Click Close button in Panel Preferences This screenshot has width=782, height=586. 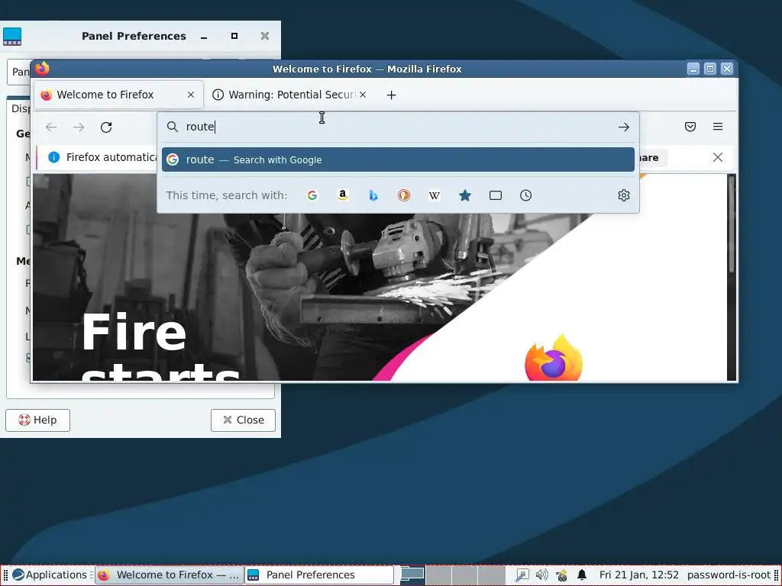click(x=243, y=420)
